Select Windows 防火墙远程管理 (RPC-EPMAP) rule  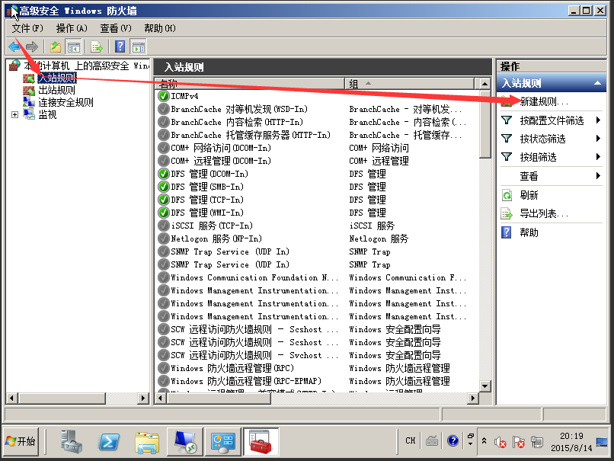click(x=317, y=381)
